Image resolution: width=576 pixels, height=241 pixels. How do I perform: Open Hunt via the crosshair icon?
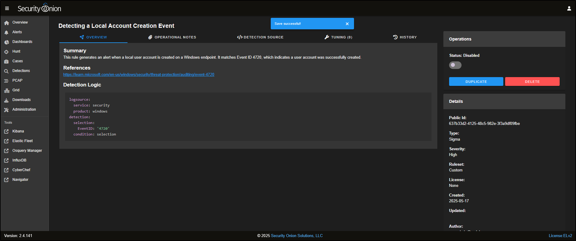pos(6,52)
